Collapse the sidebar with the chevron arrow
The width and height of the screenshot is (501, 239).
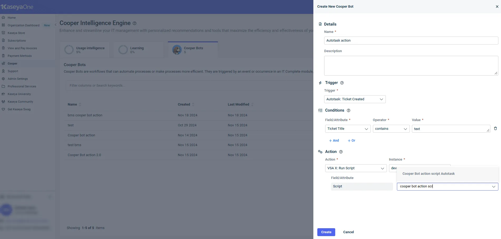[x=55, y=25]
